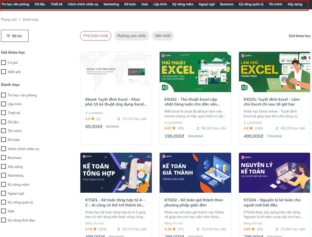Open Tài chính in top navigation bar
The height and width of the screenshot is (237, 312).
coord(275,4)
